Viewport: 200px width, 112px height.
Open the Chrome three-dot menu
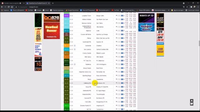(x=198, y=7)
